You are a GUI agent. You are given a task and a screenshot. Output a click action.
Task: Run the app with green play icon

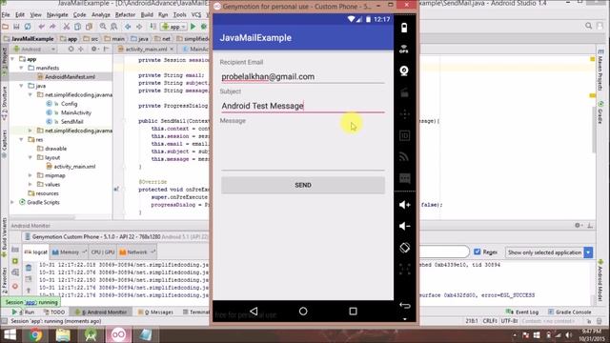pyautogui.click(x=193, y=27)
